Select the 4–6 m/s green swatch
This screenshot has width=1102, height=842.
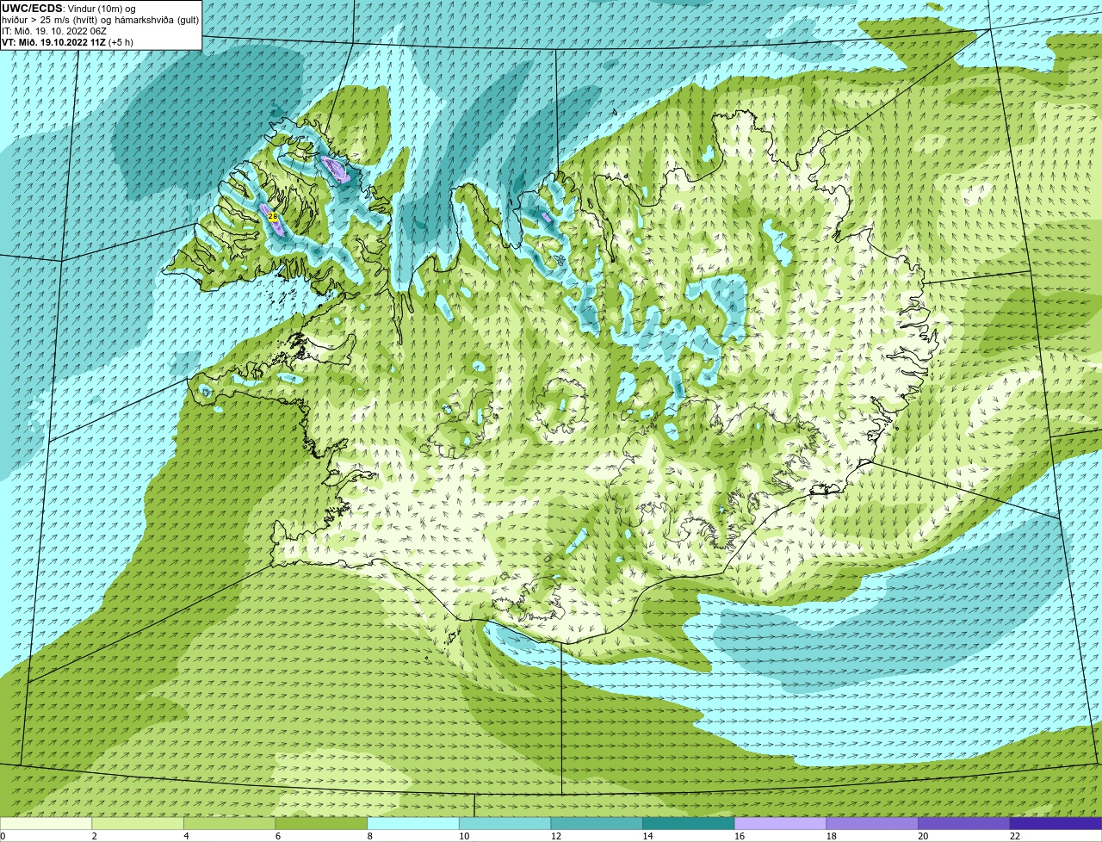click(230, 823)
